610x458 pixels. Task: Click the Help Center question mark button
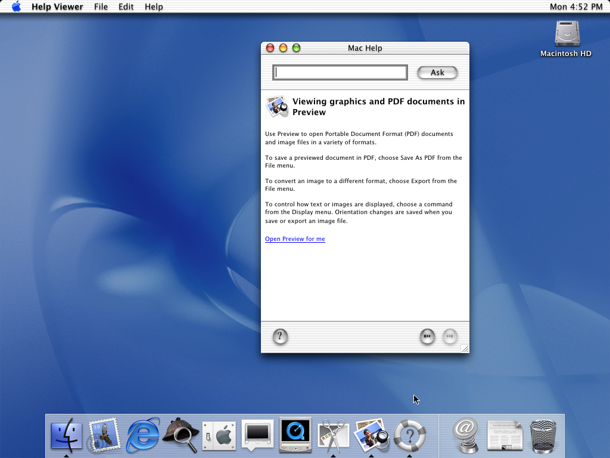280,336
